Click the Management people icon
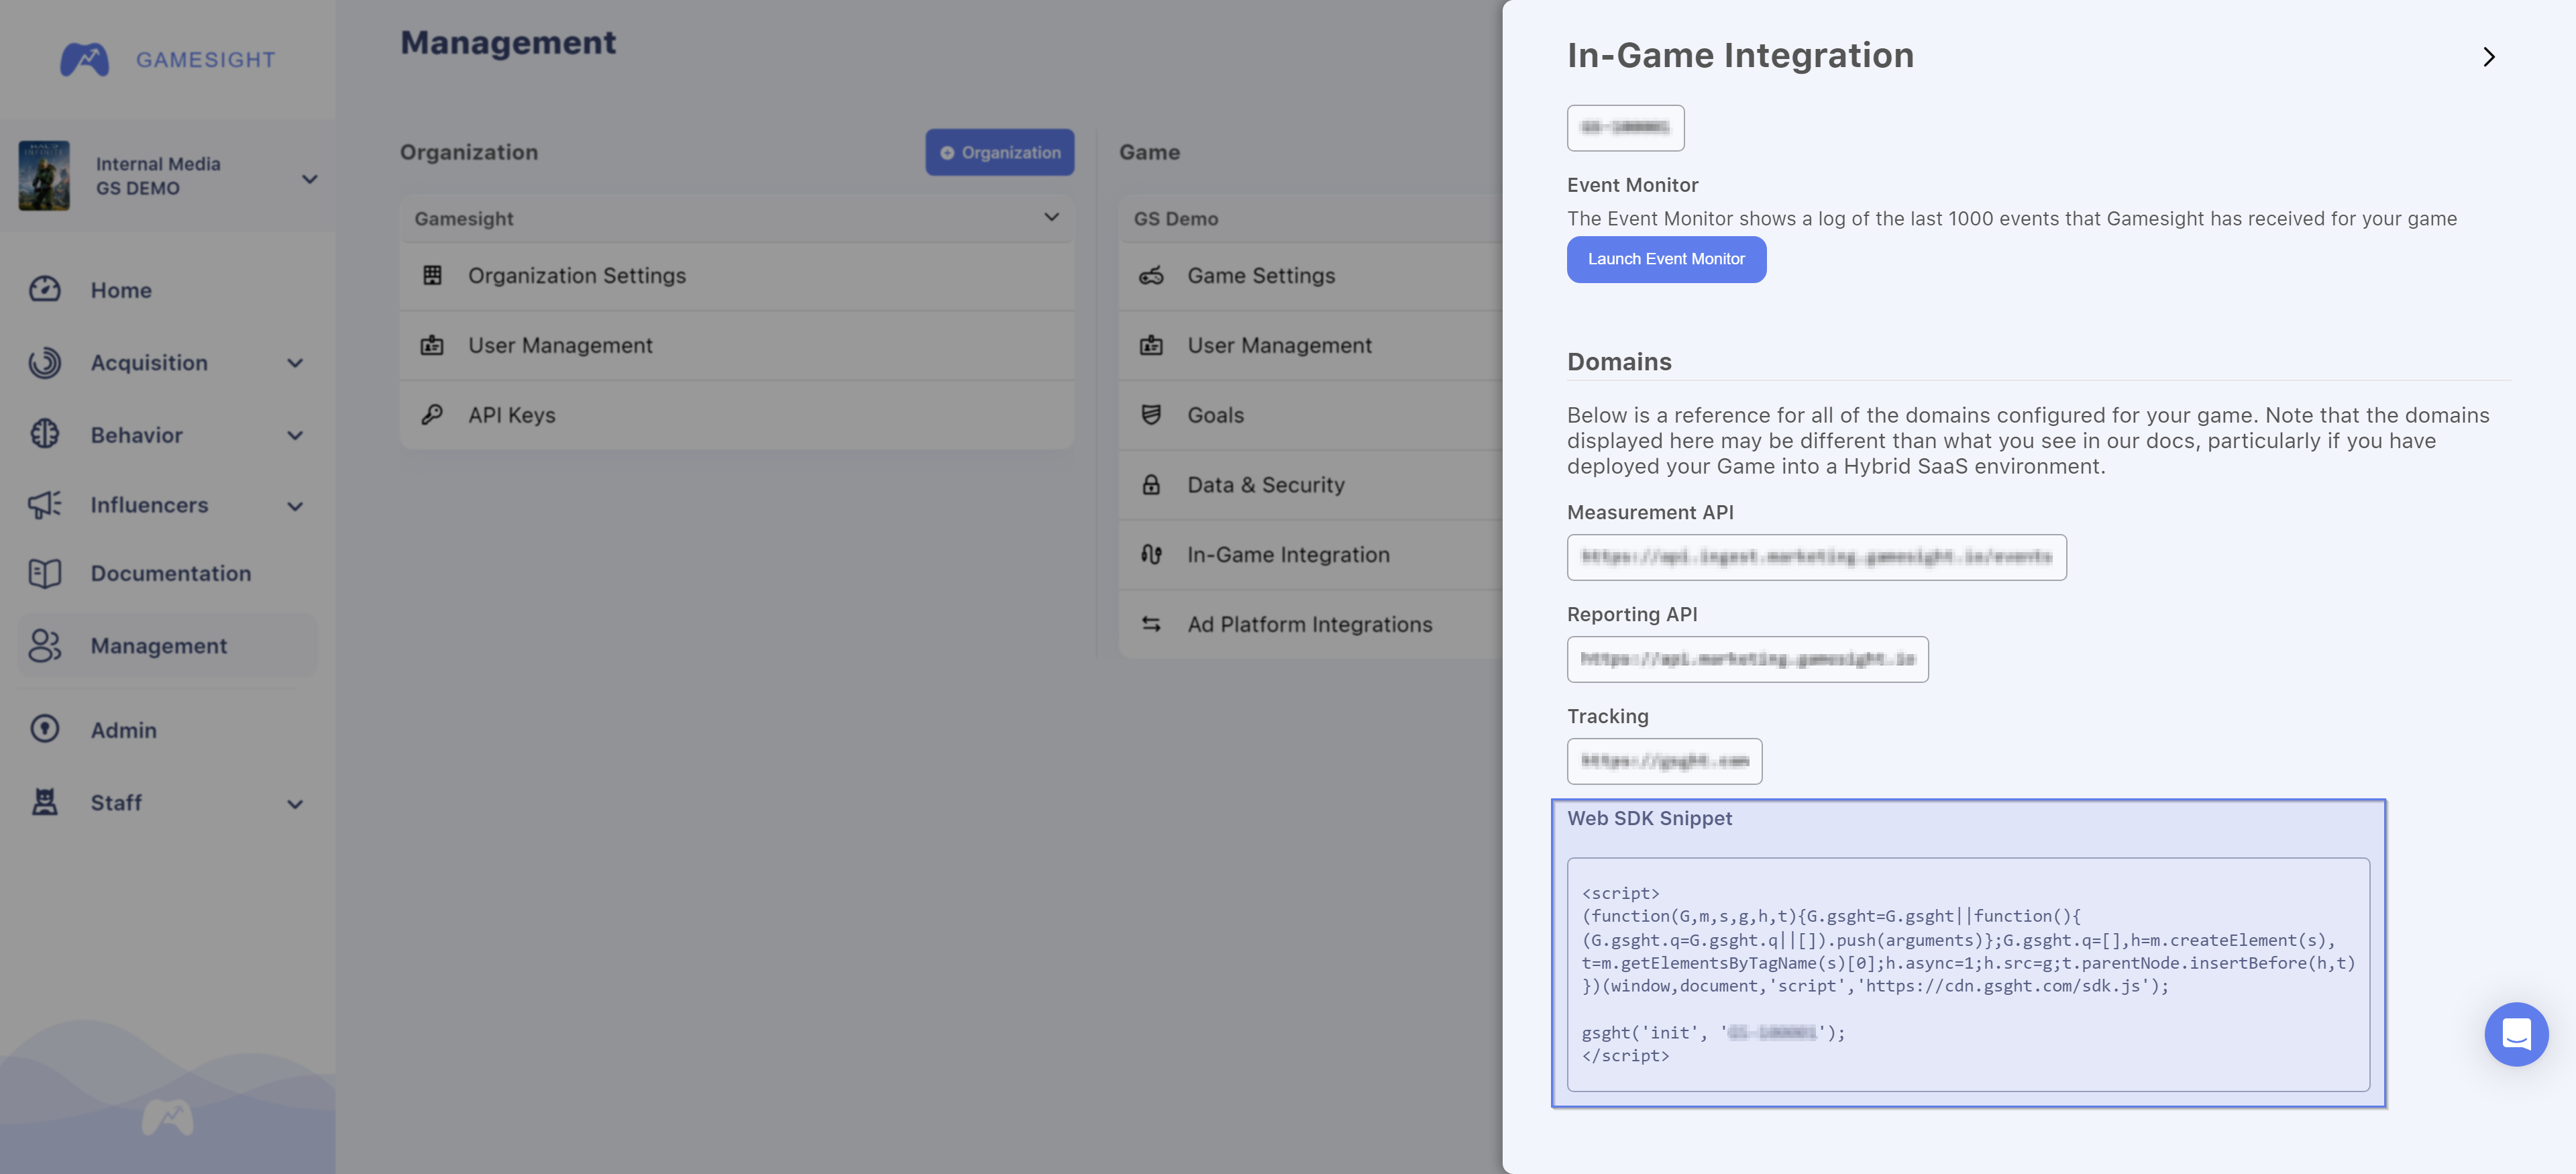The height and width of the screenshot is (1174, 2576). coord(44,645)
